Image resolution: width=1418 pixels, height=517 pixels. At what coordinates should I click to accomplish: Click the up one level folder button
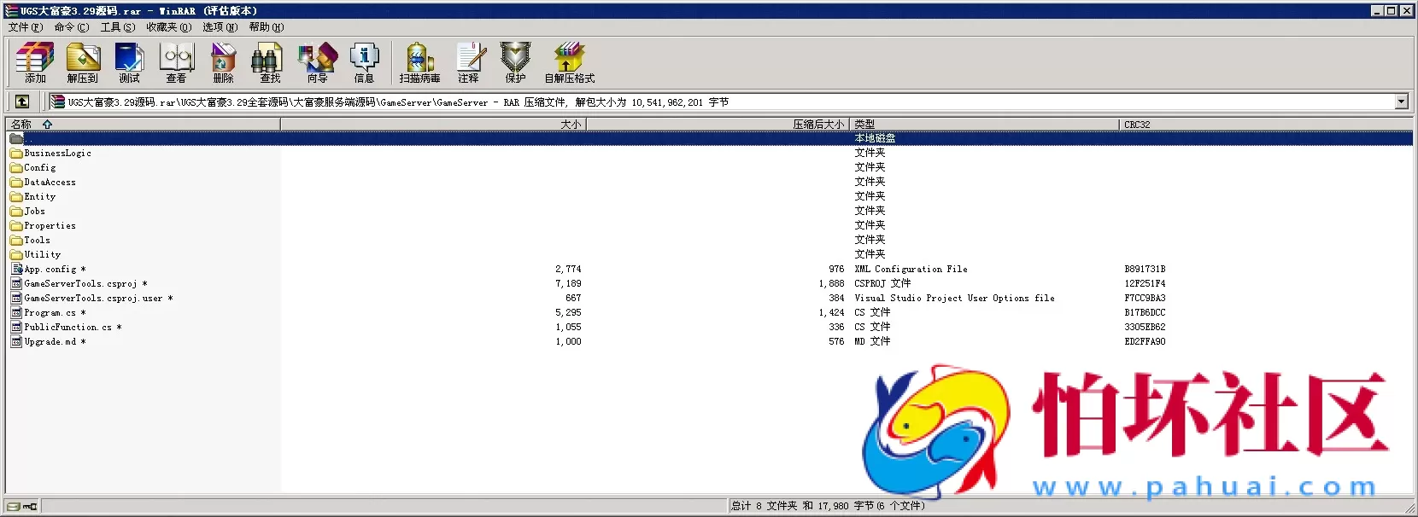coord(22,102)
